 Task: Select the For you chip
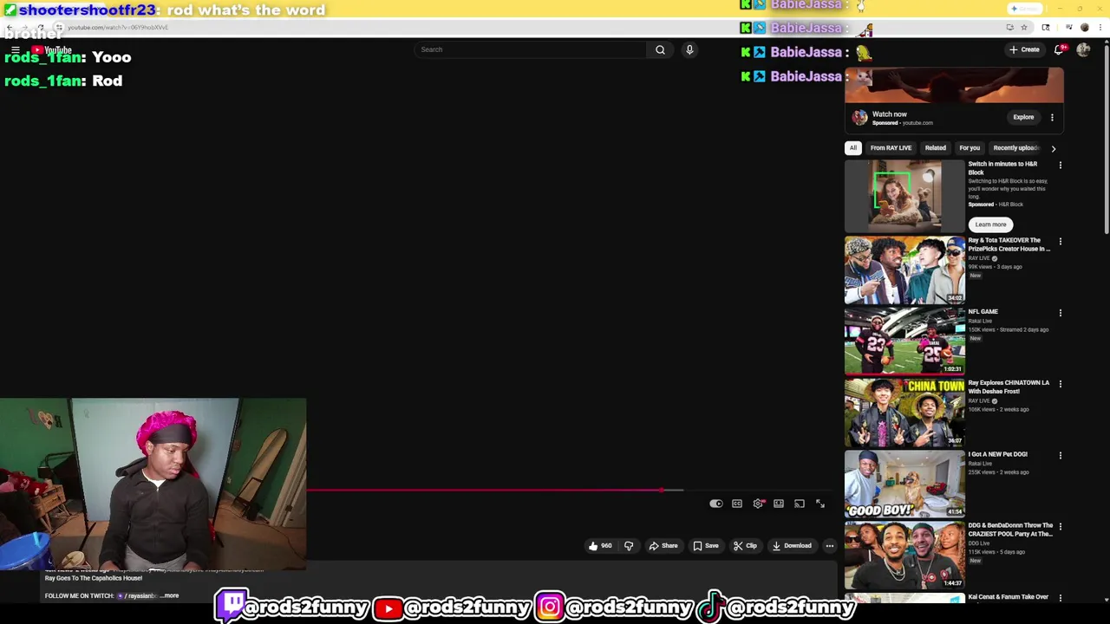[x=970, y=148]
